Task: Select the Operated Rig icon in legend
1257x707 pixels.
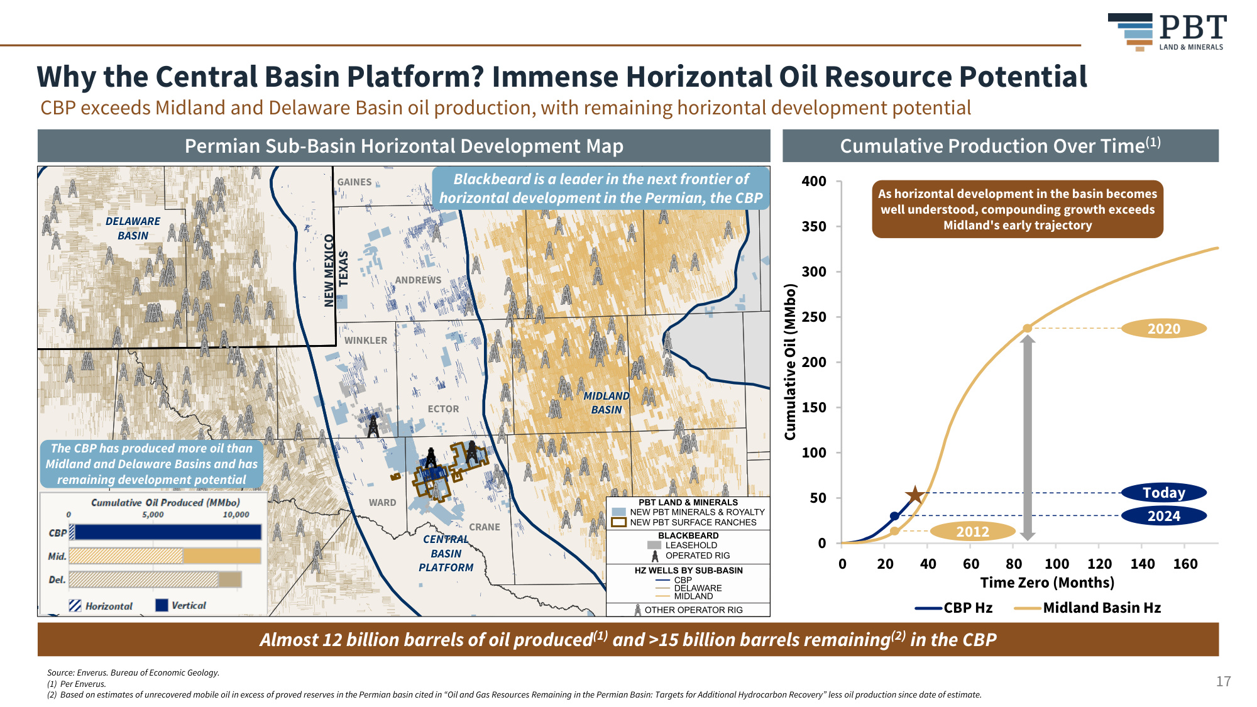Action: tap(655, 556)
